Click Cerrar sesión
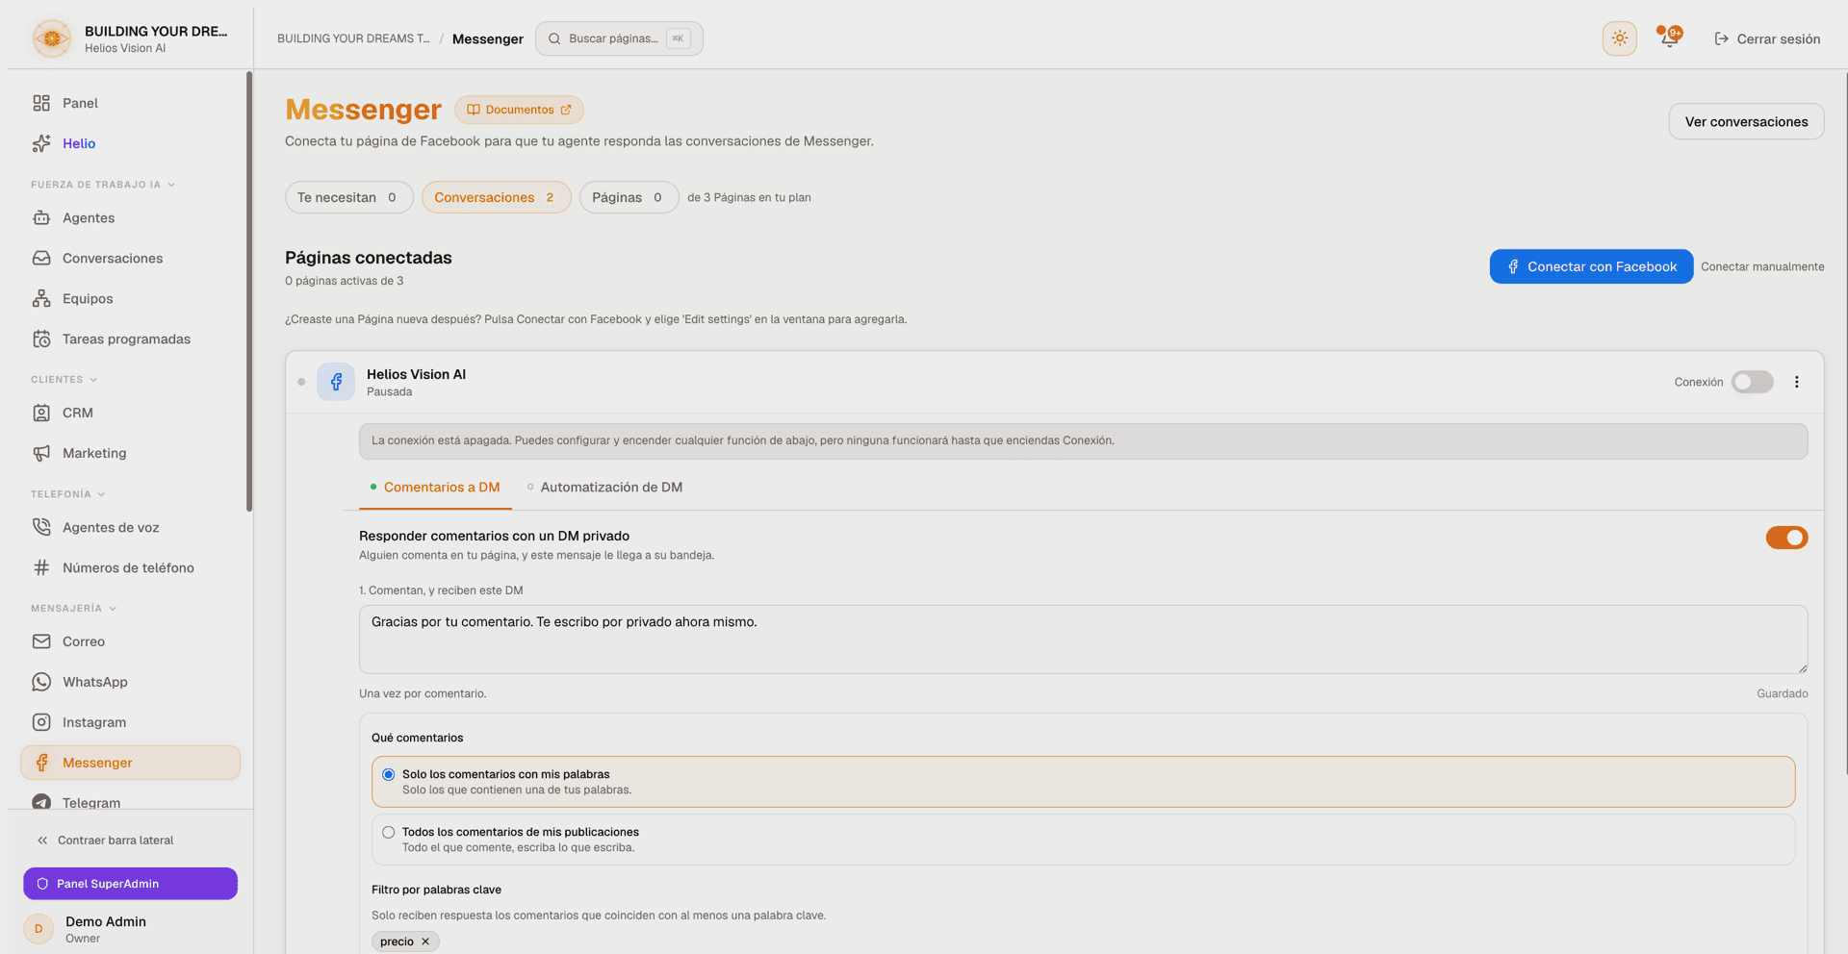Screen dimensions: 1848x954 [1768, 39]
